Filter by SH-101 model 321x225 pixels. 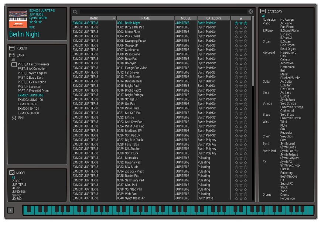17,195
